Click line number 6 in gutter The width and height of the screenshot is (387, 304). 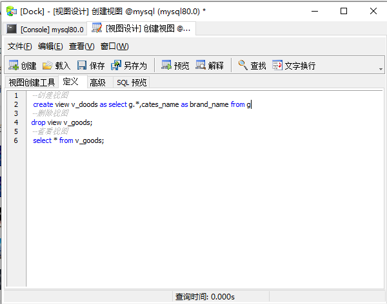[x=16, y=140]
